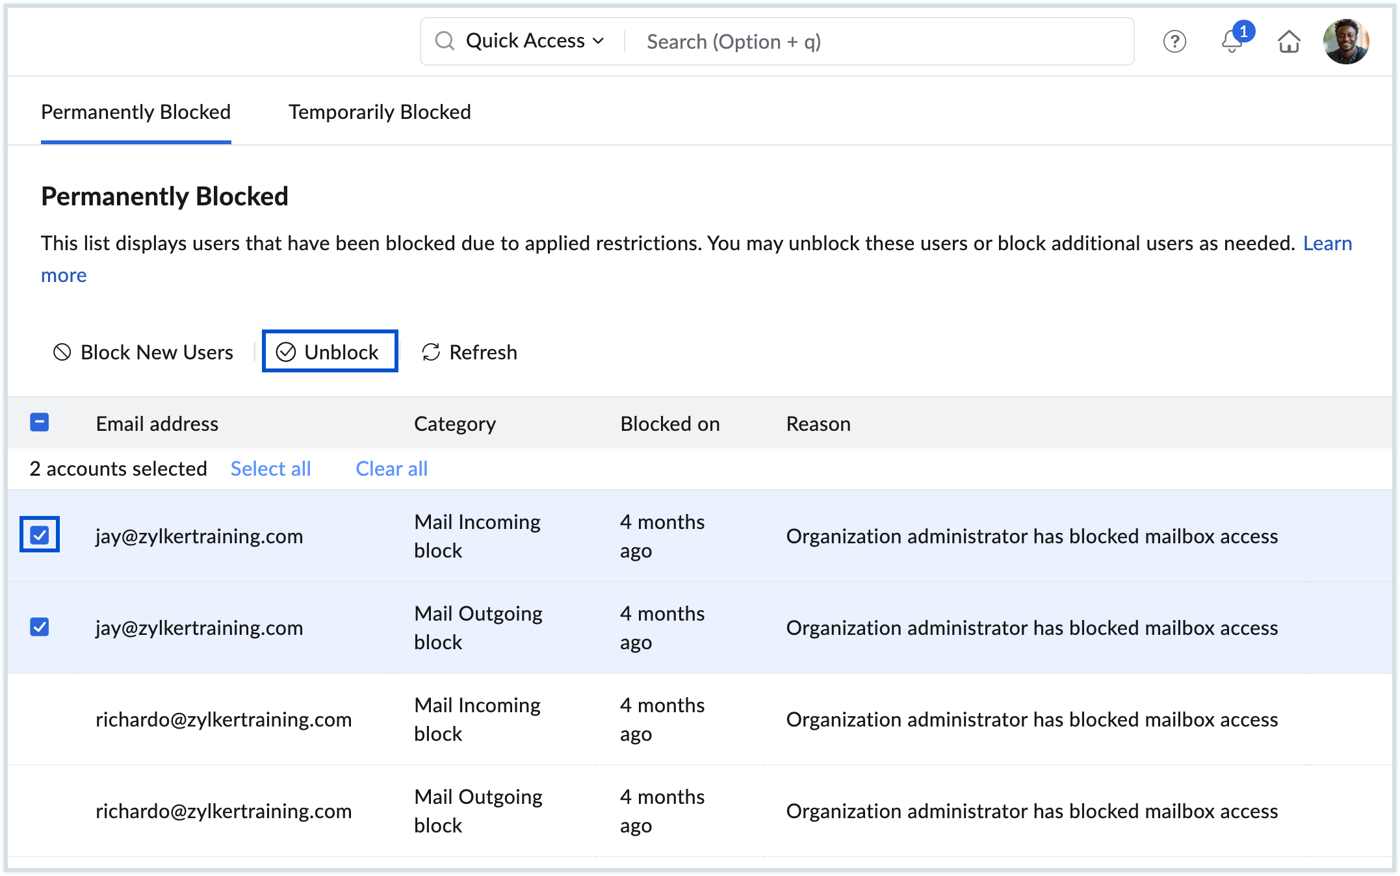Switch to Temporarily Blocked tab
The image size is (1400, 876).
pyautogui.click(x=380, y=112)
